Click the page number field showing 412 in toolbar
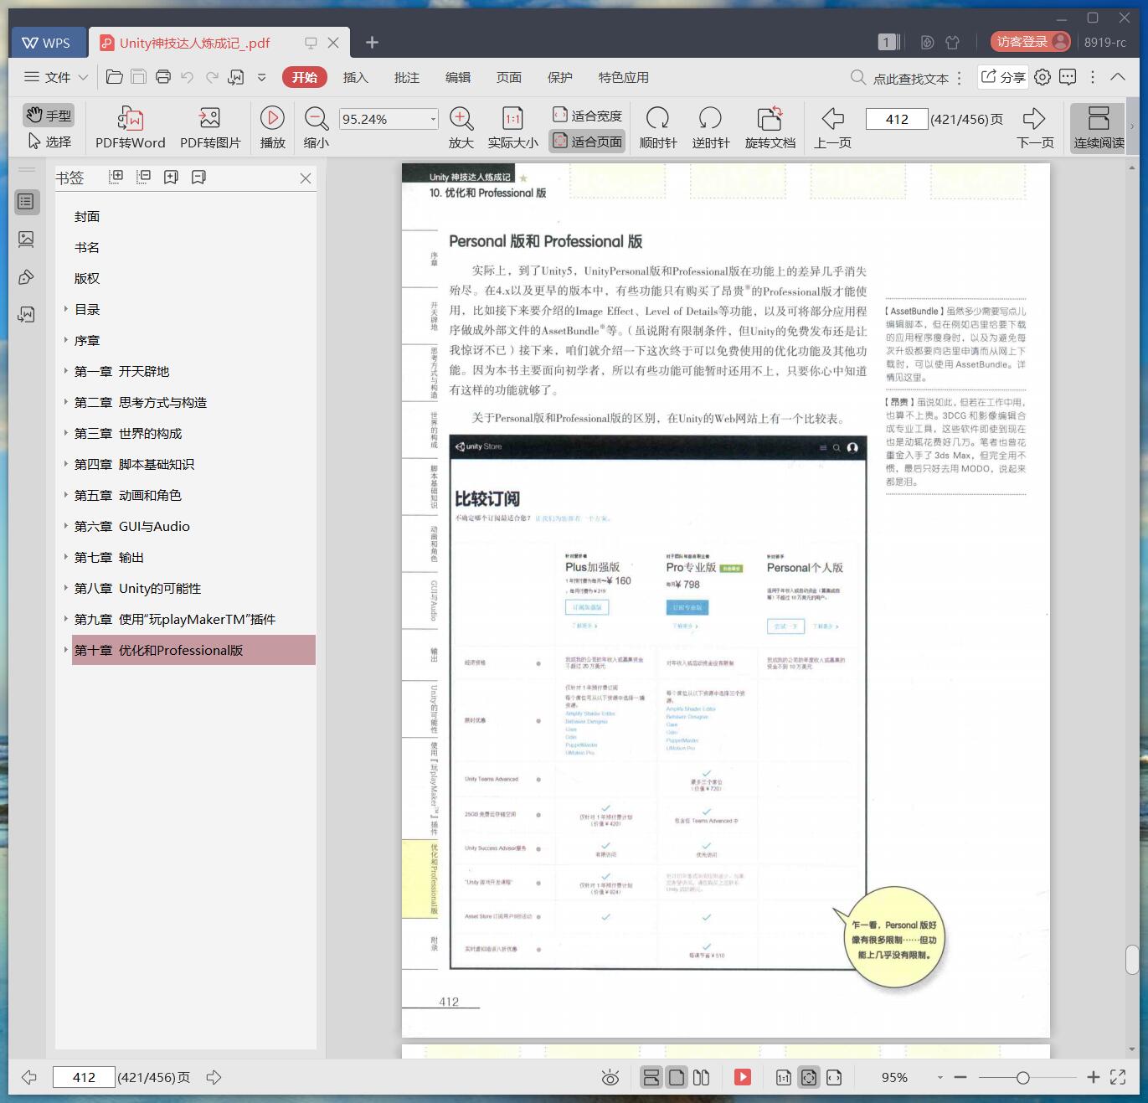Image resolution: width=1148 pixels, height=1103 pixels. 897,119
